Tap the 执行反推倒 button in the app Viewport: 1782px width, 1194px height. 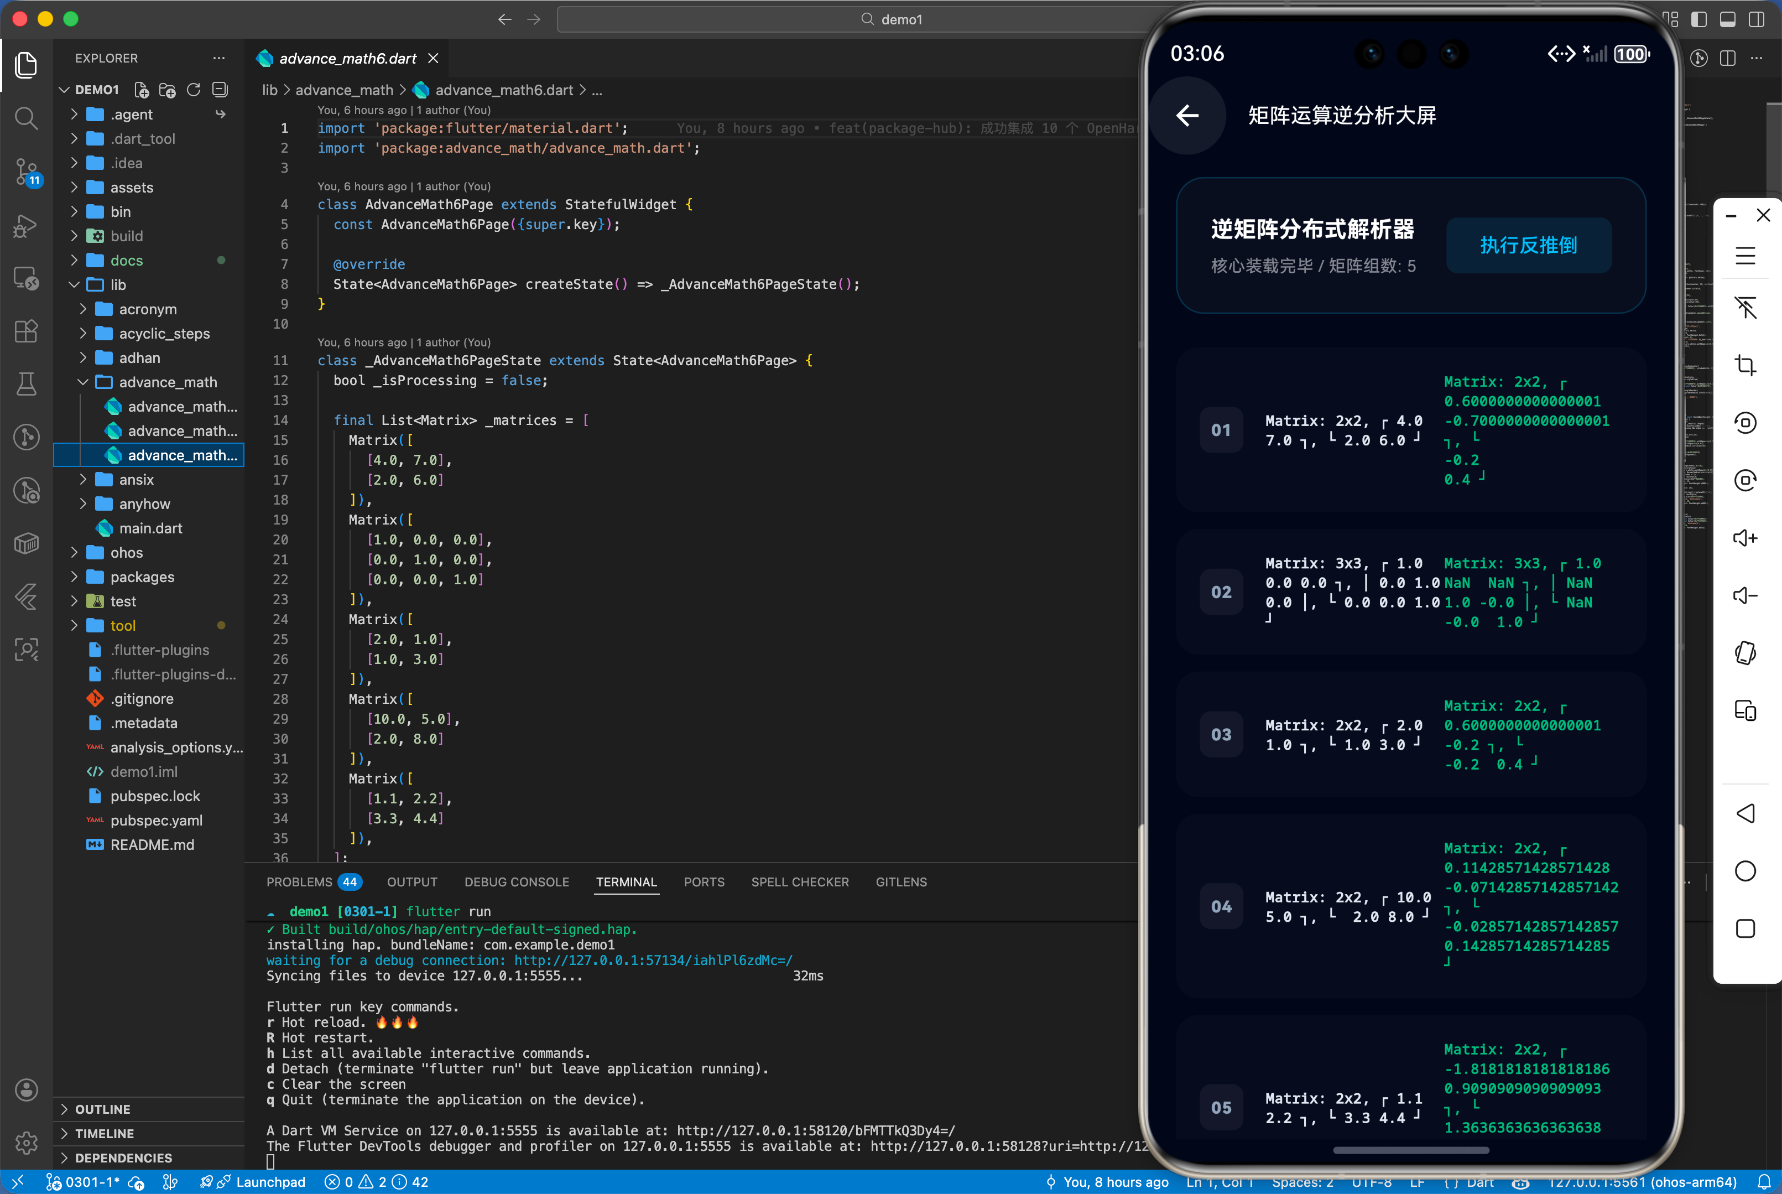coord(1528,245)
